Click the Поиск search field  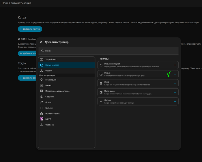[110, 51]
